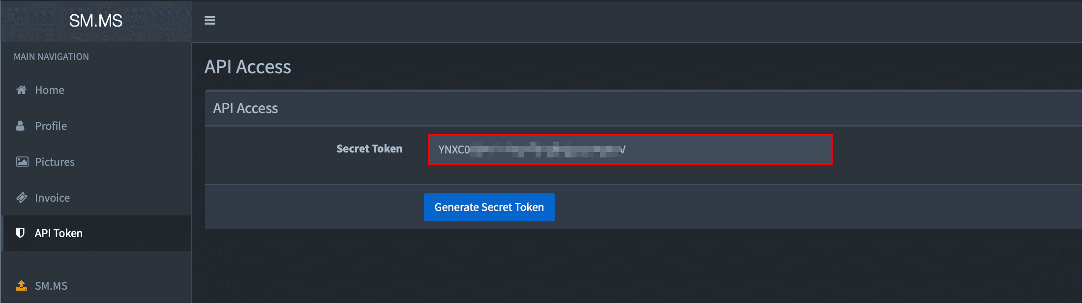Select the API Token menu label
Viewport: 1082px width, 303px height.
tap(59, 233)
